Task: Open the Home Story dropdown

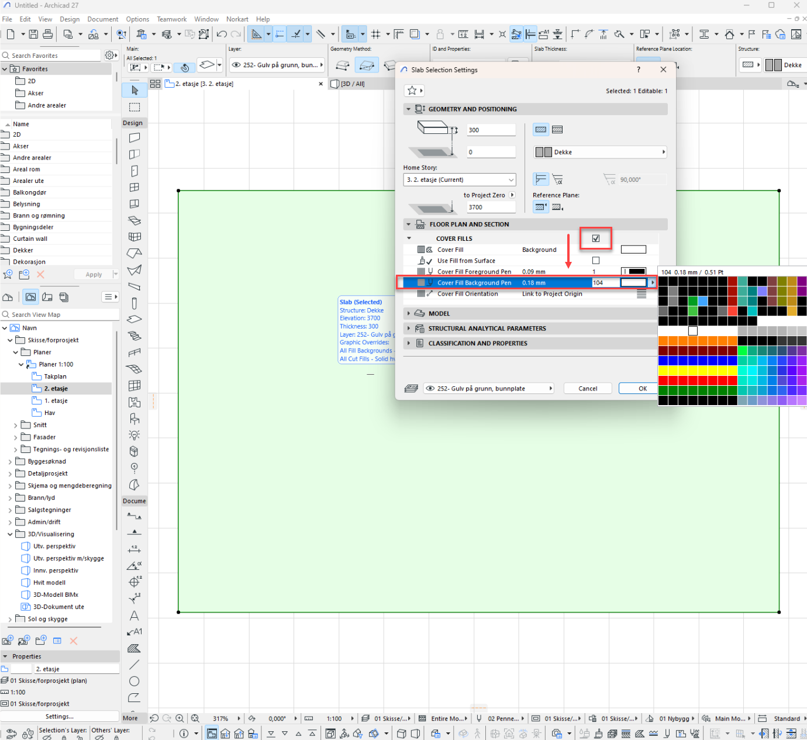Action: coord(460,180)
